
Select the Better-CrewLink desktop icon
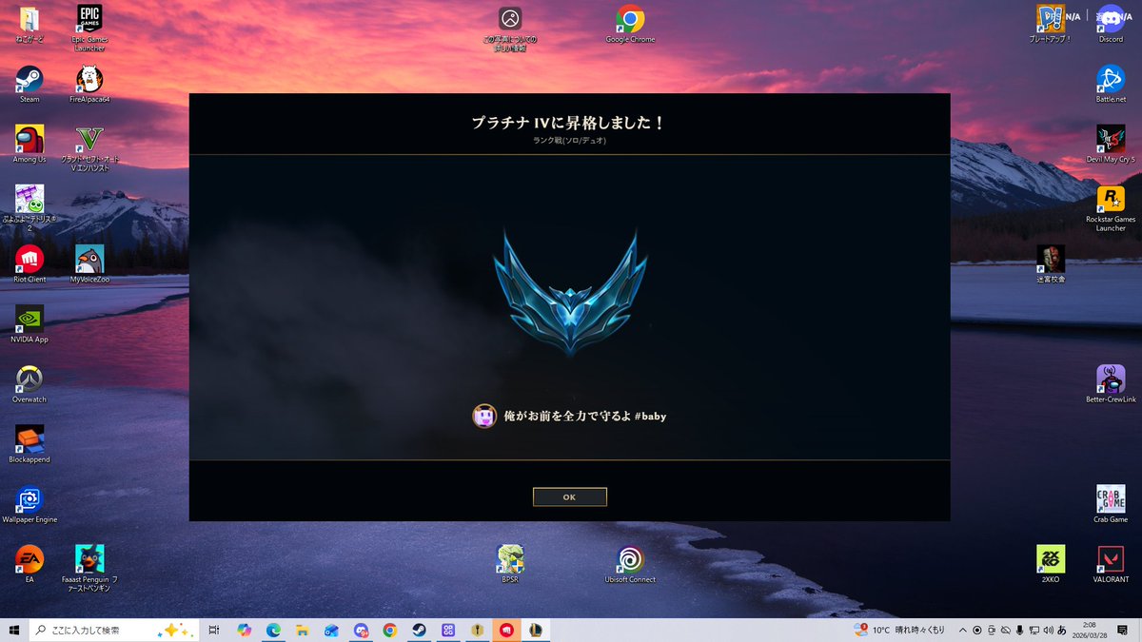coord(1111,384)
